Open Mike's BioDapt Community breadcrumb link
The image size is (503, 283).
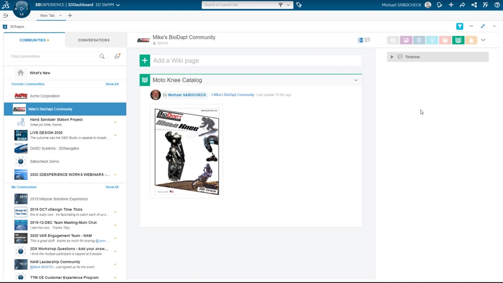[x=234, y=95]
